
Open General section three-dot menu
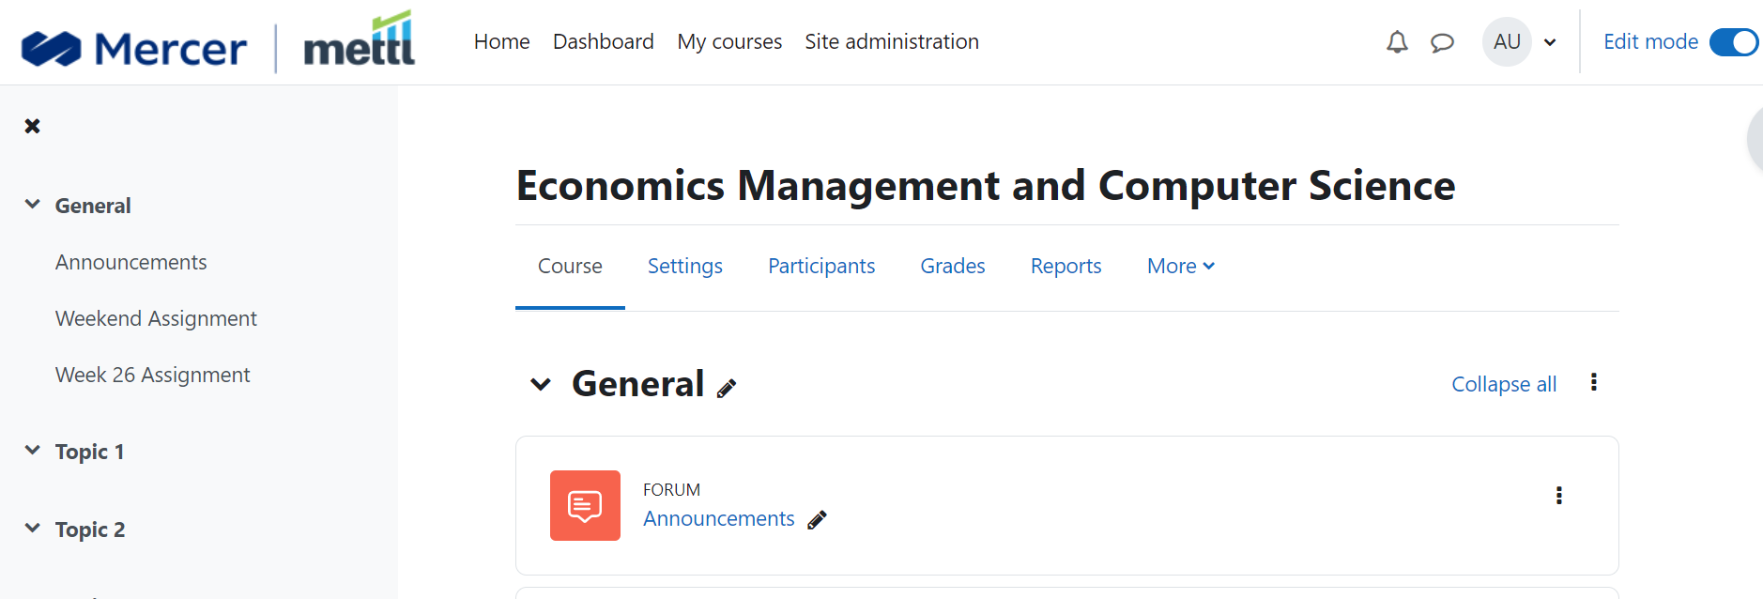pos(1593,382)
